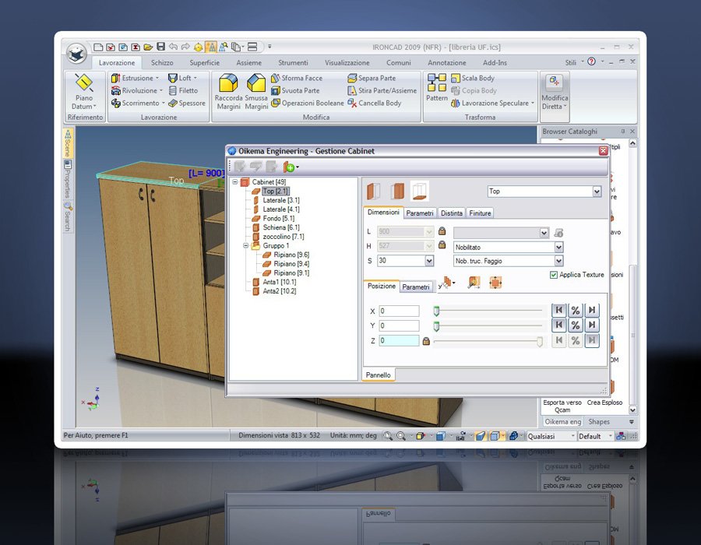The width and height of the screenshot is (701, 545).
Task: Click the second panel orientation icon above Dimensioni
Action: pos(397,192)
